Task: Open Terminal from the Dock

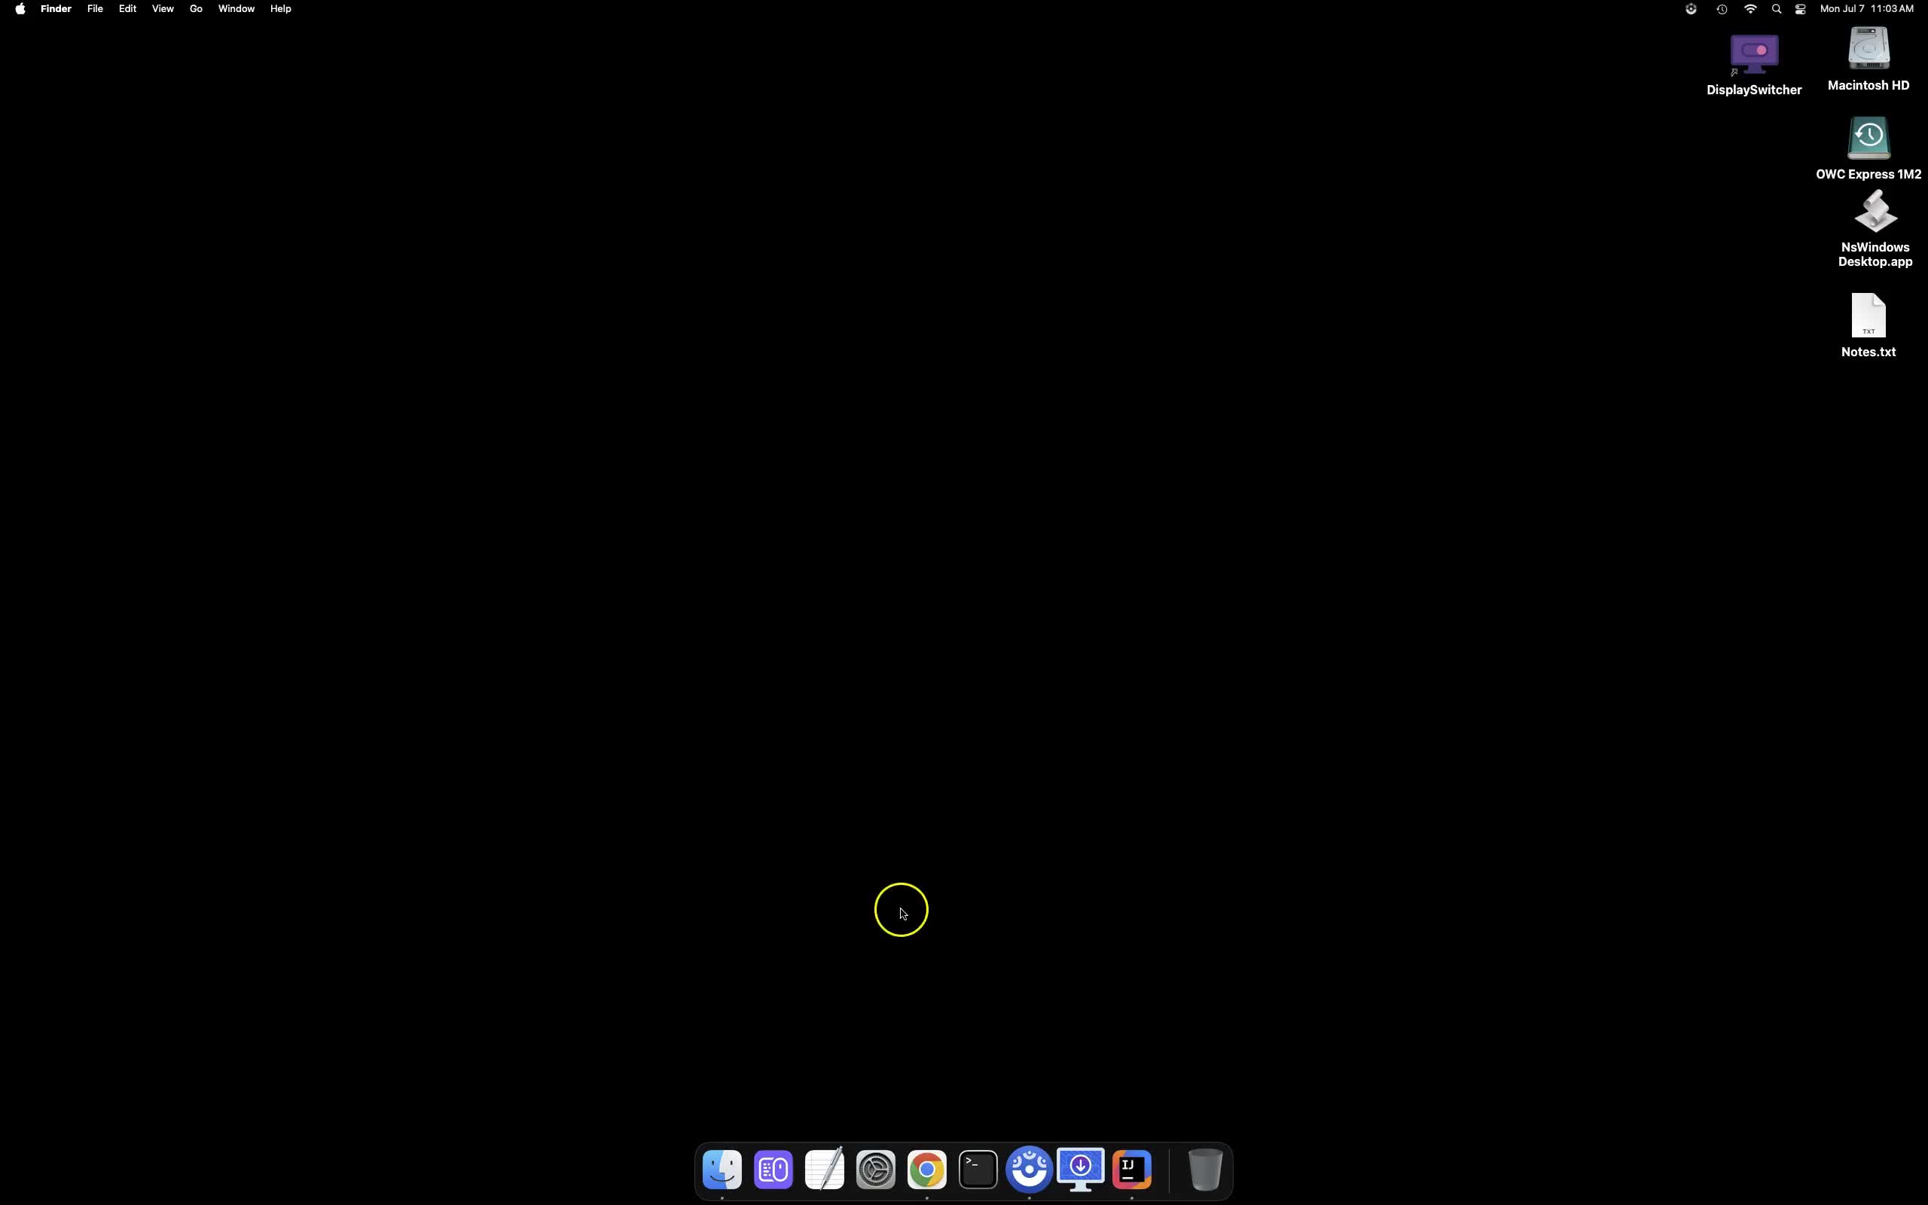Action: coord(978,1169)
